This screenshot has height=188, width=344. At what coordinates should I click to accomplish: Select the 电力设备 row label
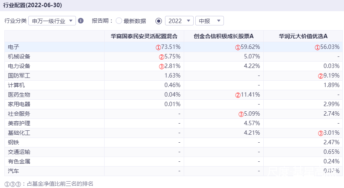click(19, 66)
